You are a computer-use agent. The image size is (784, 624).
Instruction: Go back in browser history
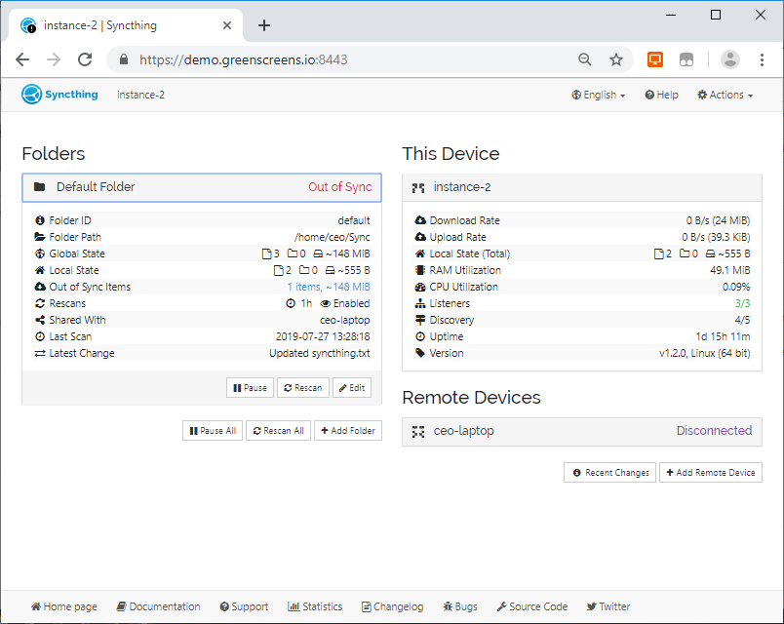click(x=22, y=59)
